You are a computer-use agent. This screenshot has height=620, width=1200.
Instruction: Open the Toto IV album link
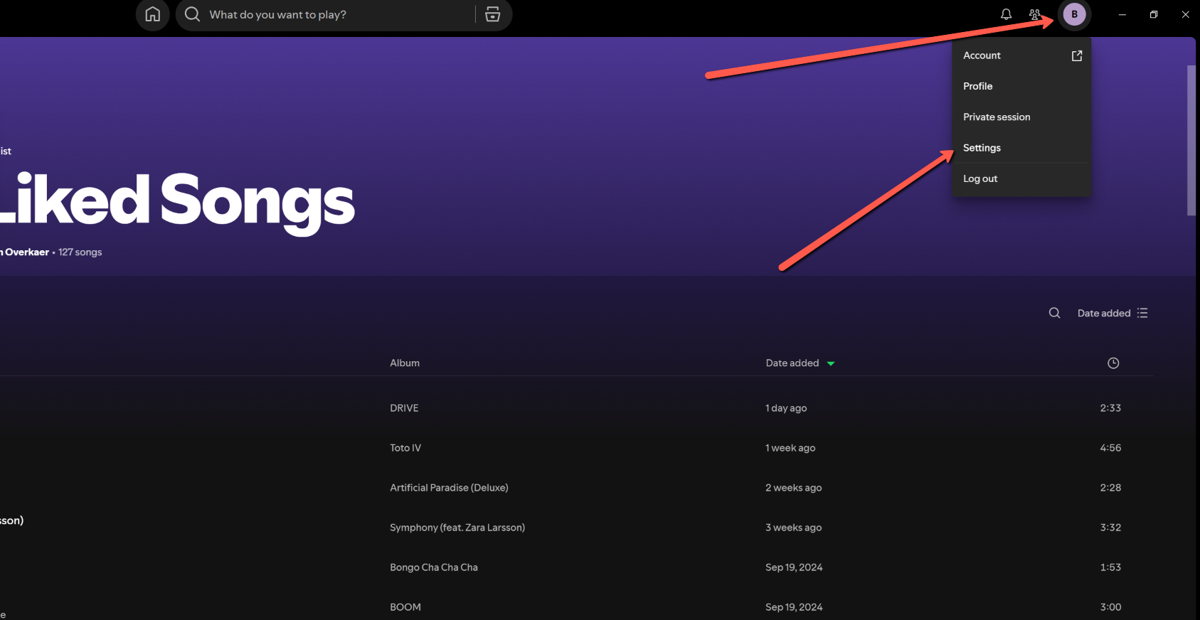pyautogui.click(x=405, y=448)
